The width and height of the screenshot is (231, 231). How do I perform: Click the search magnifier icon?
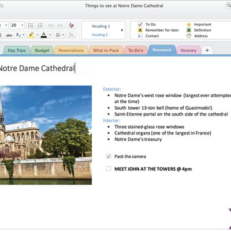pyautogui.click(x=229, y=6)
